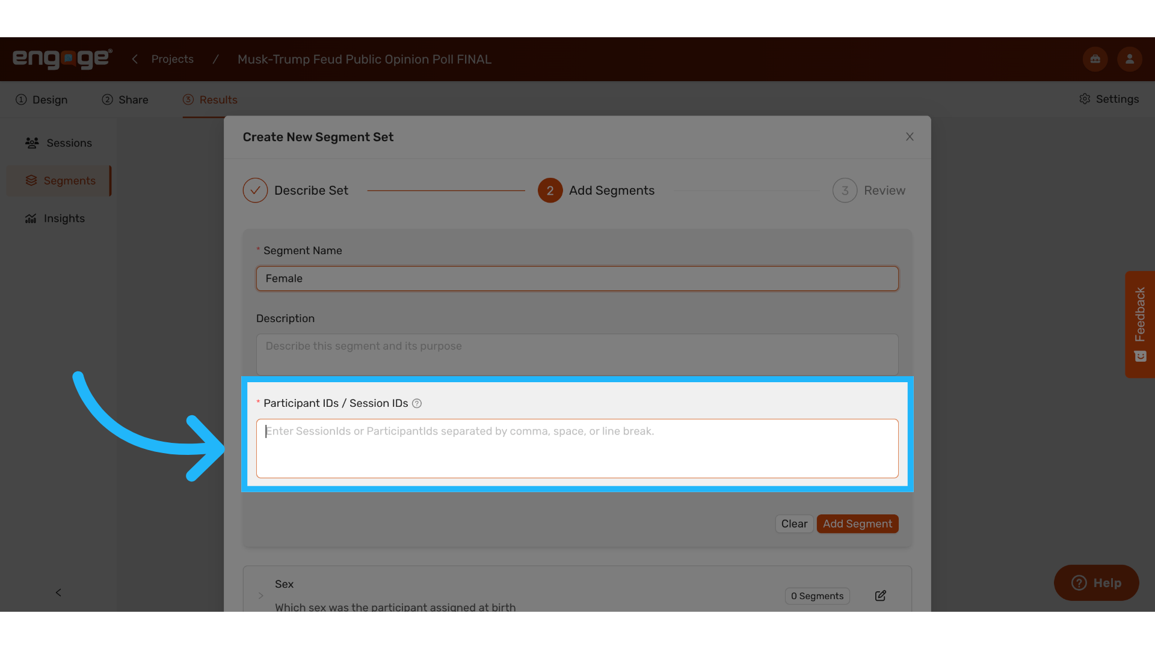Screen dimensions: 1155x649
Task: Select Segments in the sidebar
Action: pos(60,181)
